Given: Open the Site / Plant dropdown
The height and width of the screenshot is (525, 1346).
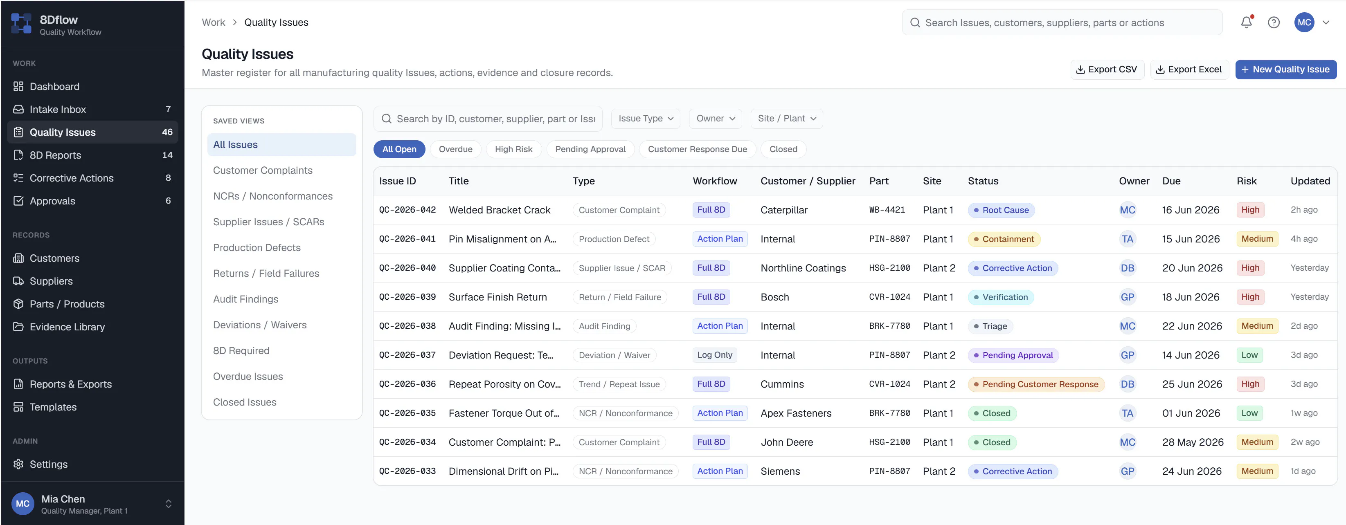Looking at the screenshot, I should coord(786,119).
